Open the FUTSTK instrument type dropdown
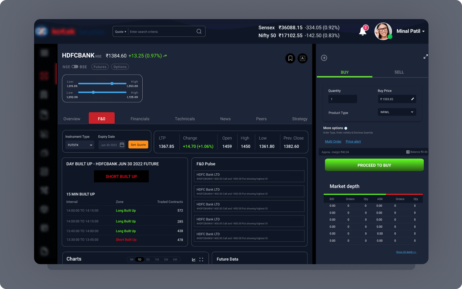The image size is (462, 289). 80,145
